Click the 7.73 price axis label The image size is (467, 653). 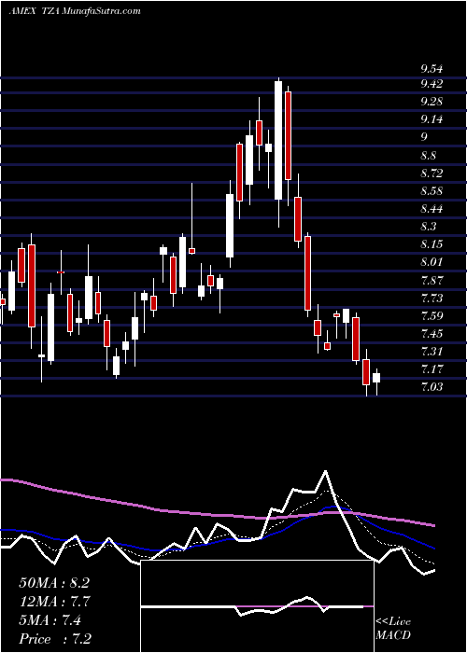coord(432,298)
